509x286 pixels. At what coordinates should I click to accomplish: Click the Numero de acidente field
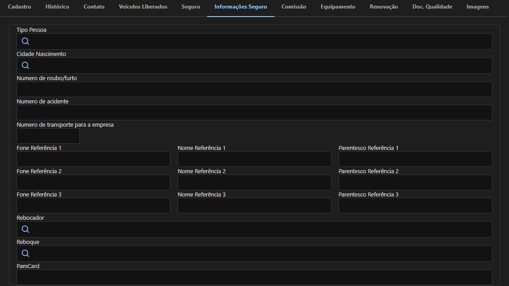[x=254, y=112]
